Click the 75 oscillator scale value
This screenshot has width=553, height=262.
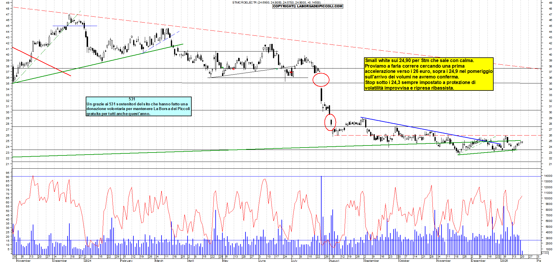point(8,190)
